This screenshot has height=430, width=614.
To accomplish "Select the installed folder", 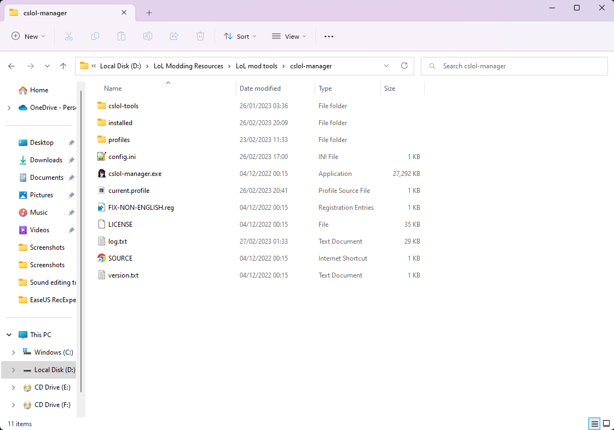I will [258, 123].
